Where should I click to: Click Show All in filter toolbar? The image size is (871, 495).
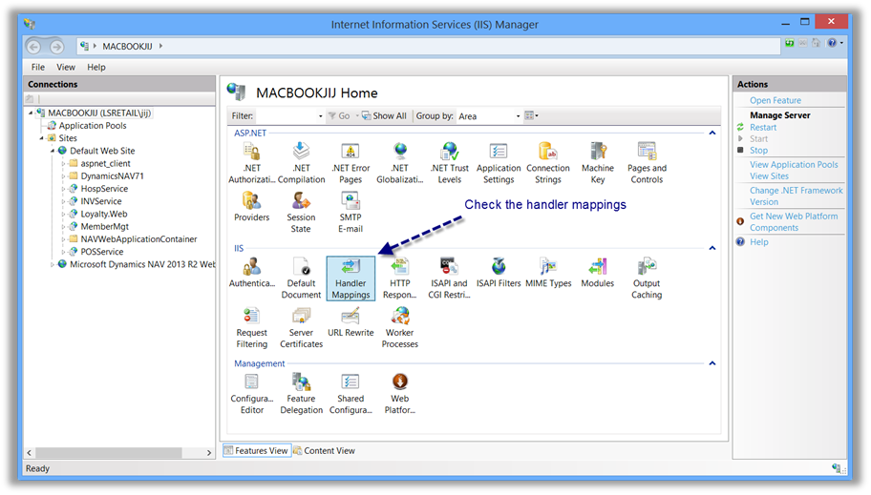click(x=384, y=116)
